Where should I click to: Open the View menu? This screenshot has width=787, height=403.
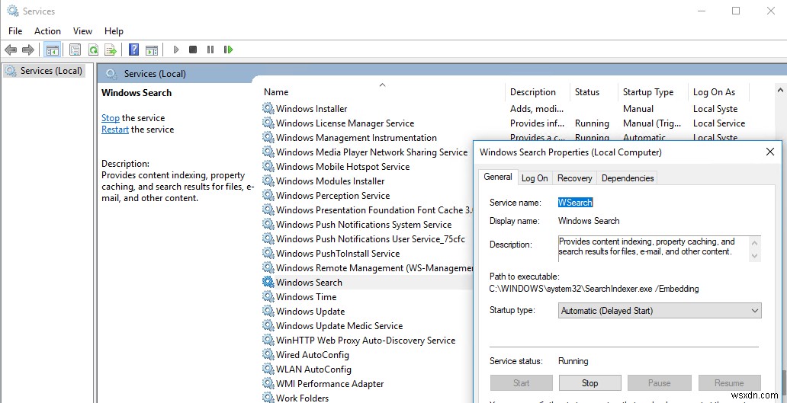click(x=83, y=31)
